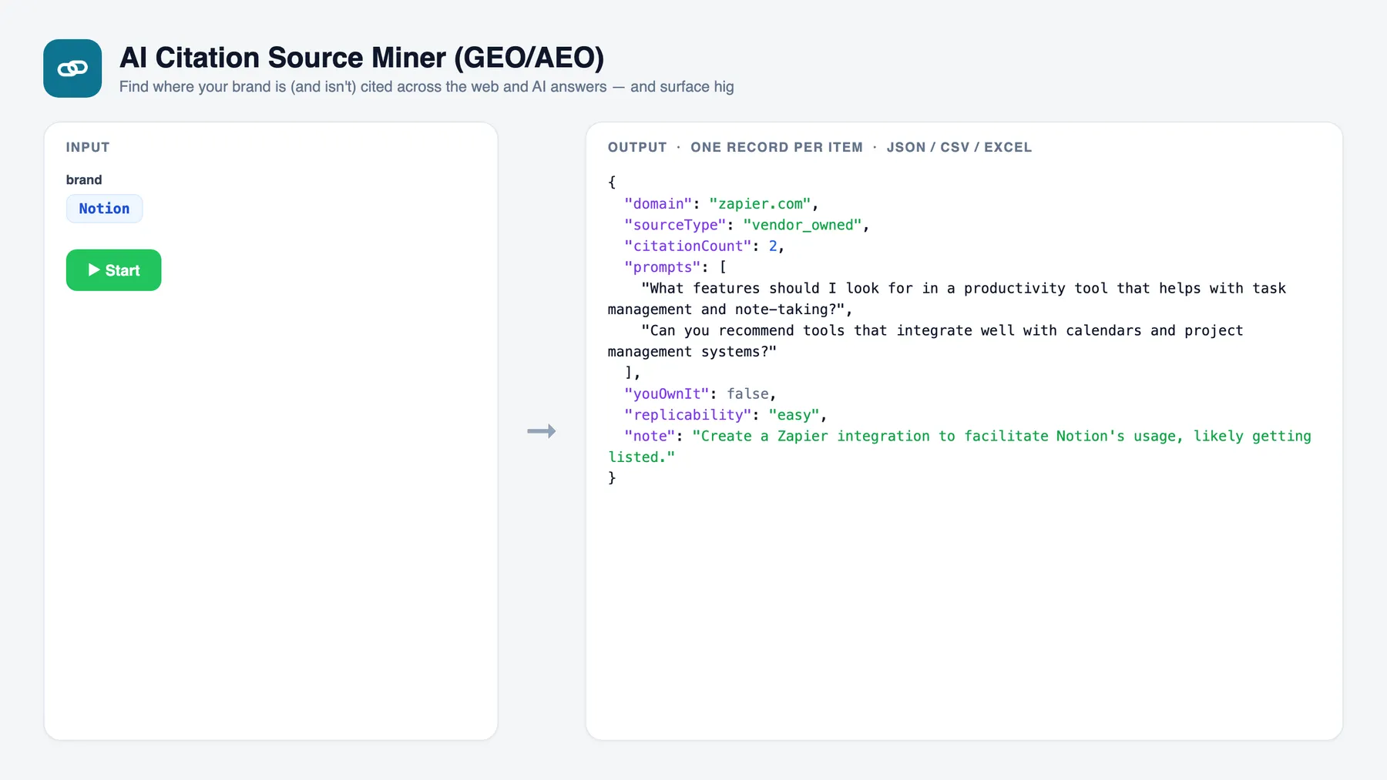Click the "sourceType" key in JSON
Image resolution: width=1387 pixels, height=780 pixels.
[675, 225]
